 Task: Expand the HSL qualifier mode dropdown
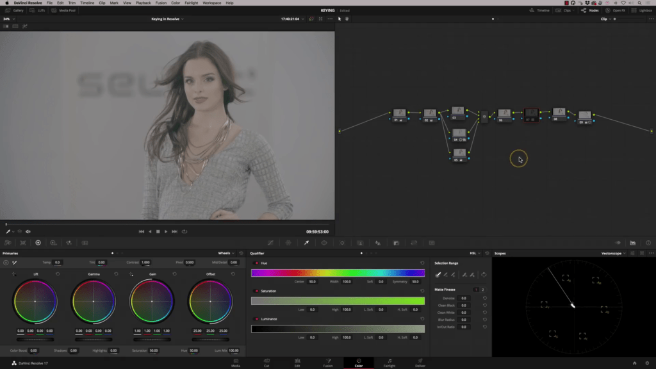coord(475,253)
